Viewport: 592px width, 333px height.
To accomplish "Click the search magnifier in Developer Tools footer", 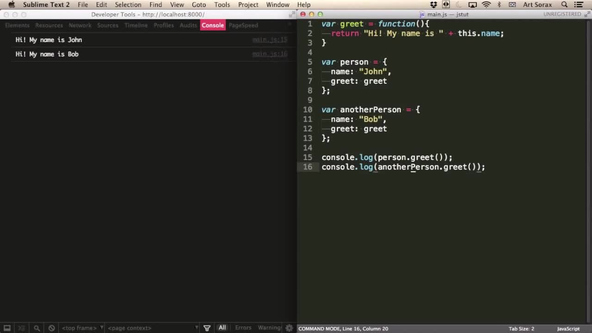I will (37, 328).
